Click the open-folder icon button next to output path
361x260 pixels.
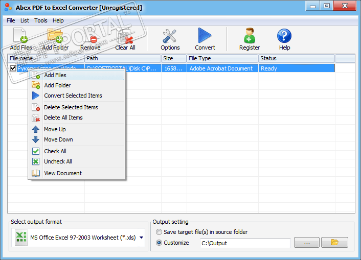334,243
